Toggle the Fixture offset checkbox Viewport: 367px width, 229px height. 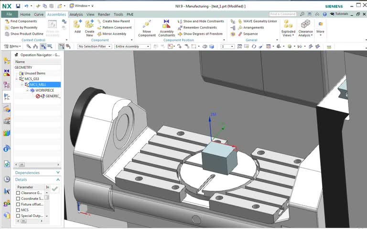point(18,205)
